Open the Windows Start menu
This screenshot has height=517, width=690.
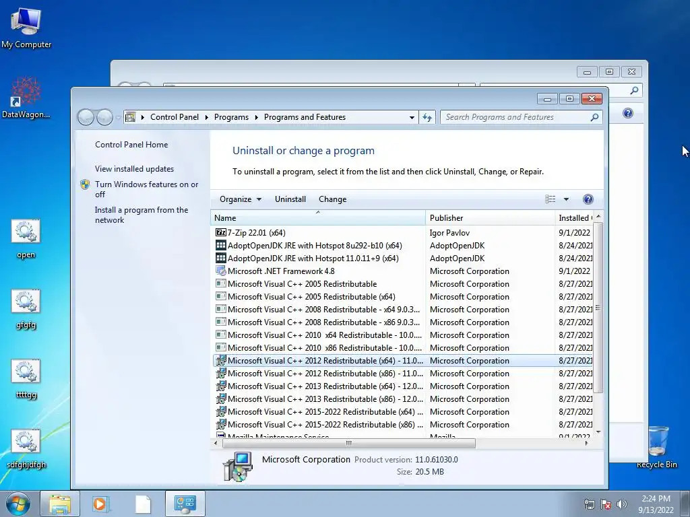18,504
